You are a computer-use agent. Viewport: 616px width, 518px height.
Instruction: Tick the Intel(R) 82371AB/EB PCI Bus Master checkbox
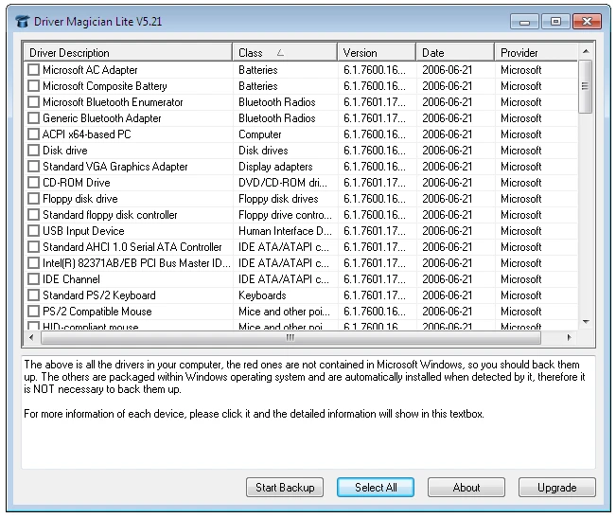pos(34,263)
